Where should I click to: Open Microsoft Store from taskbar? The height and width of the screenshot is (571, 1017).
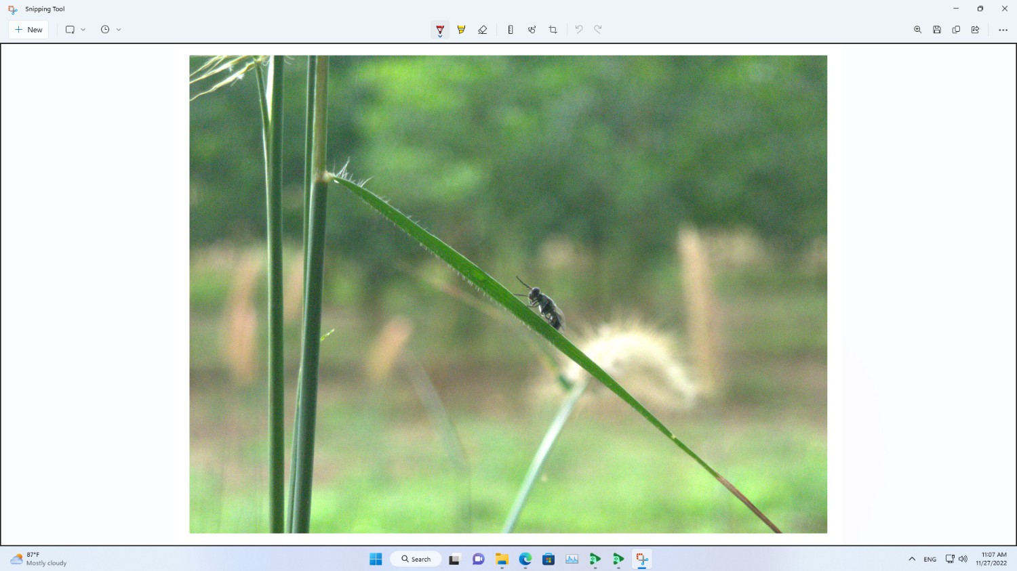tap(549, 559)
